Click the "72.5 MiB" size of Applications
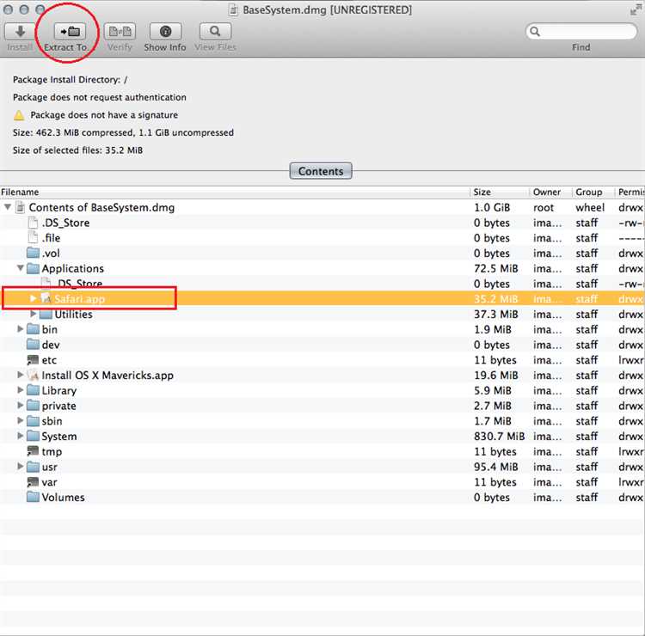This screenshot has height=636, width=645. pyautogui.click(x=496, y=268)
